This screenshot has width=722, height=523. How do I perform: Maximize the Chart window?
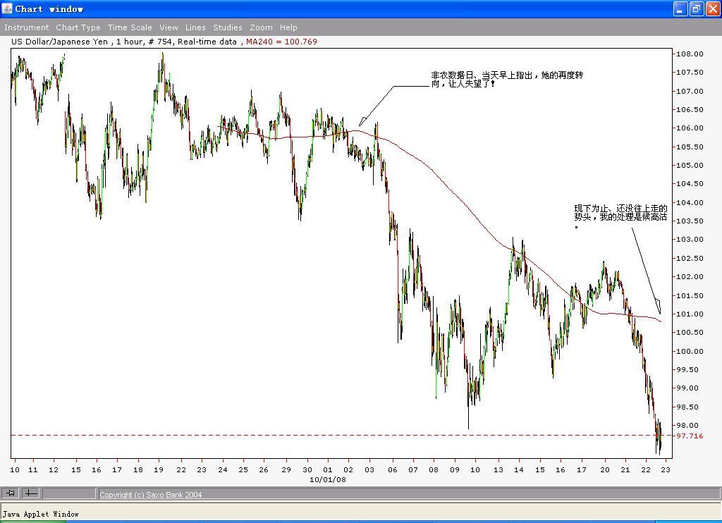pos(696,8)
